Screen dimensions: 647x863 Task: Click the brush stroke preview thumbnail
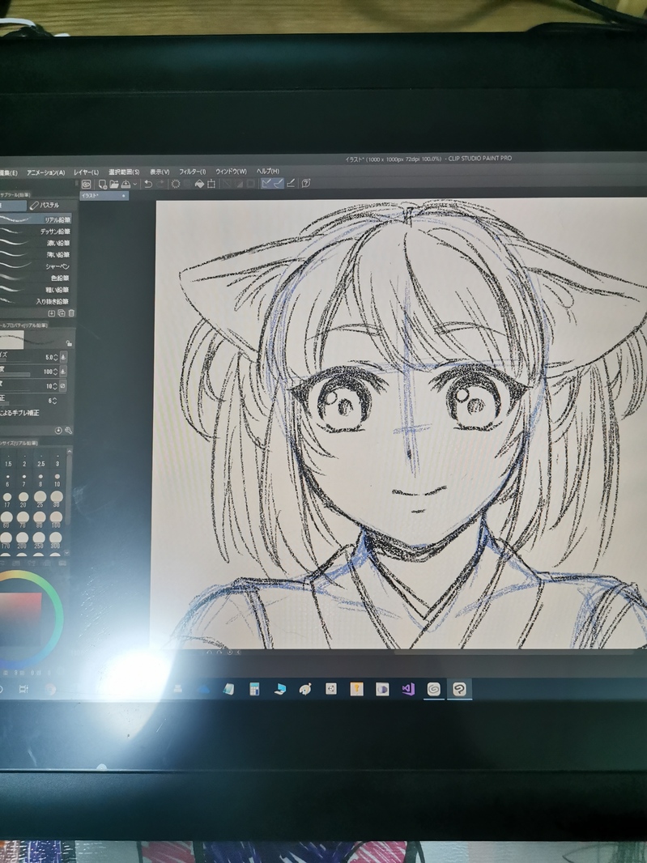[x=12, y=339]
